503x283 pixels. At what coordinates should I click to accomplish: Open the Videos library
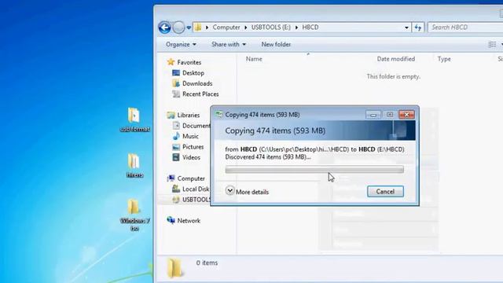tap(191, 157)
